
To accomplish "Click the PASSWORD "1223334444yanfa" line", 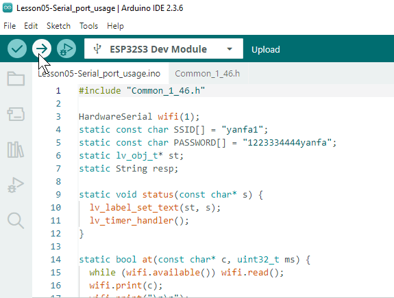I will [208, 143].
